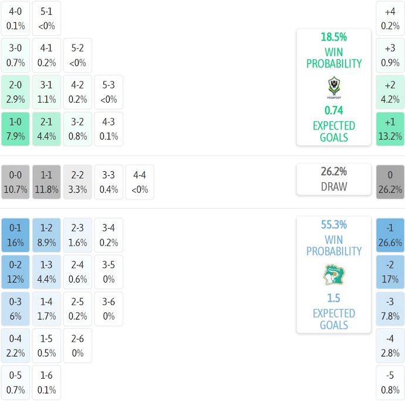Image resolution: width=405 pixels, height=401 pixels.
Task: Select the 0-0 draw score cell
Action: click(x=15, y=182)
